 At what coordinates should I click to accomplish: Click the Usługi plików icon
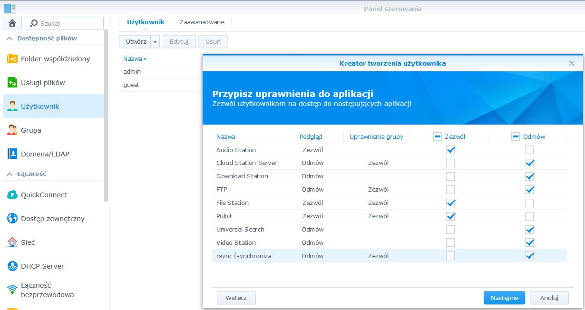(12, 83)
